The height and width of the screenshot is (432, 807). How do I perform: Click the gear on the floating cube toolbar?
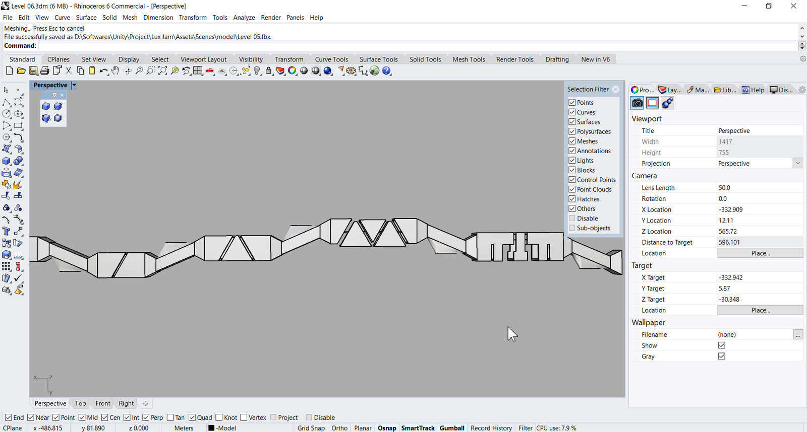[55, 95]
